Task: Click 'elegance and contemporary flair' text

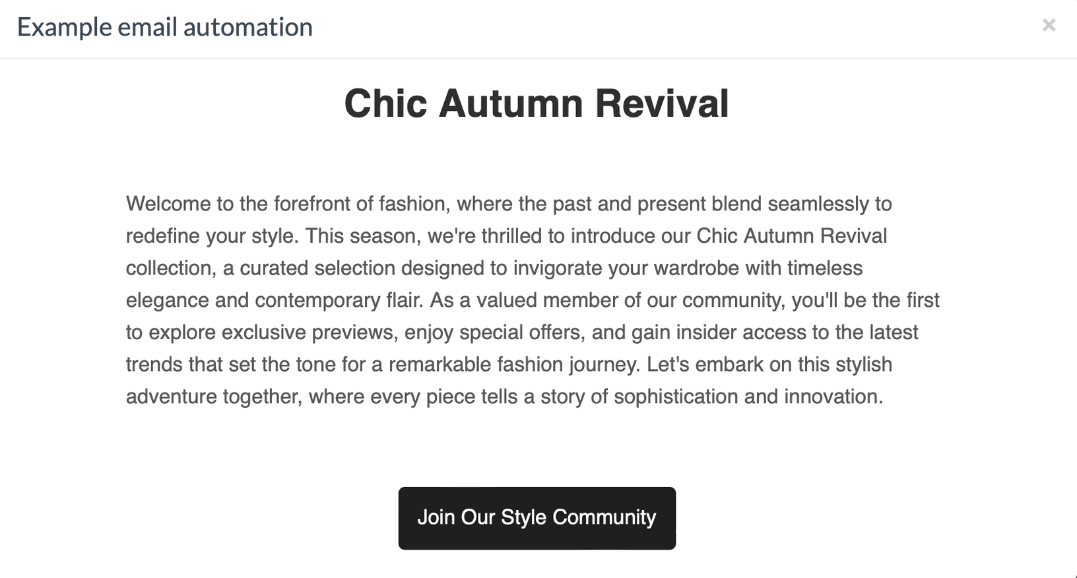Action: tap(273, 301)
